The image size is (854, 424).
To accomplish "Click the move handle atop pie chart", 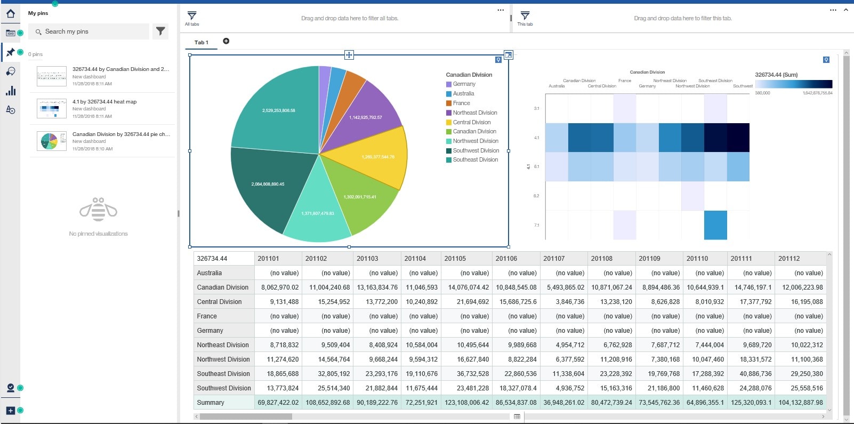I will [x=349, y=55].
